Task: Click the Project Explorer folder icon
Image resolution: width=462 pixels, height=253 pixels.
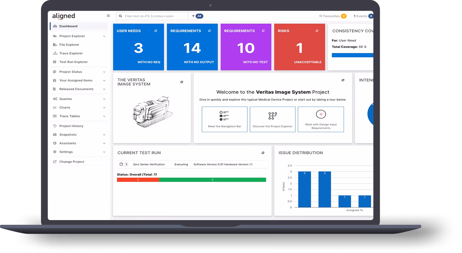Action: point(55,36)
